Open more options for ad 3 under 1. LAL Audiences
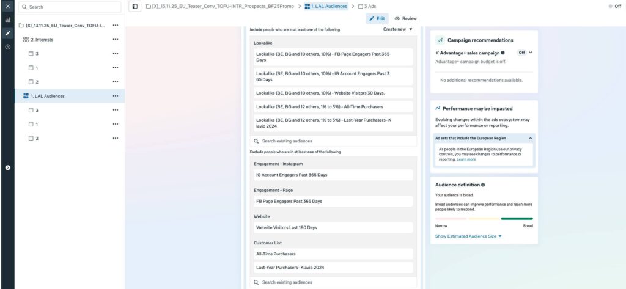626x289 pixels. 116,110
